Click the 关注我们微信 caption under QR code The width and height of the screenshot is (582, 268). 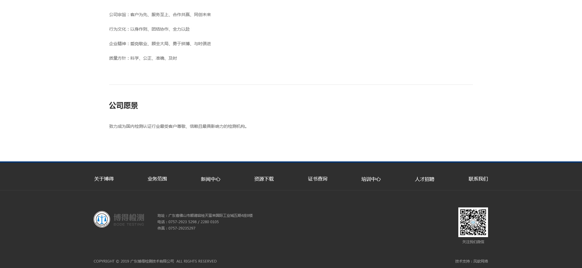coord(473,242)
